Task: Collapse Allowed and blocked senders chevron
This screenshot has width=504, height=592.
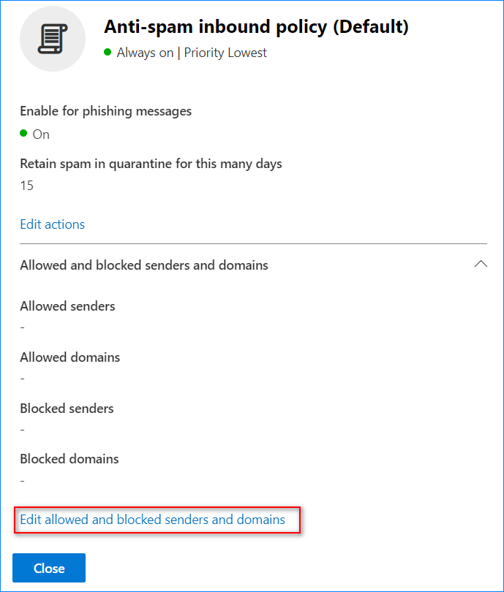Action: [x=481, y=264]
